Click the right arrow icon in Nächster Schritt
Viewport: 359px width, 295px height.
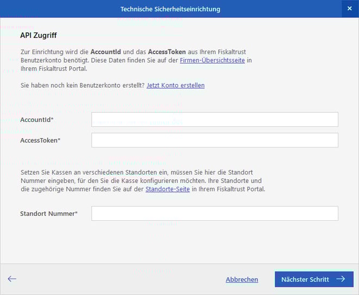click(x=341, y=279)
